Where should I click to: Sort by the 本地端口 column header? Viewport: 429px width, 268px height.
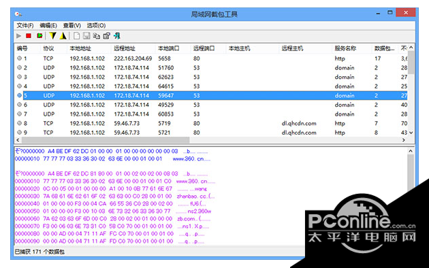[173, 48]
